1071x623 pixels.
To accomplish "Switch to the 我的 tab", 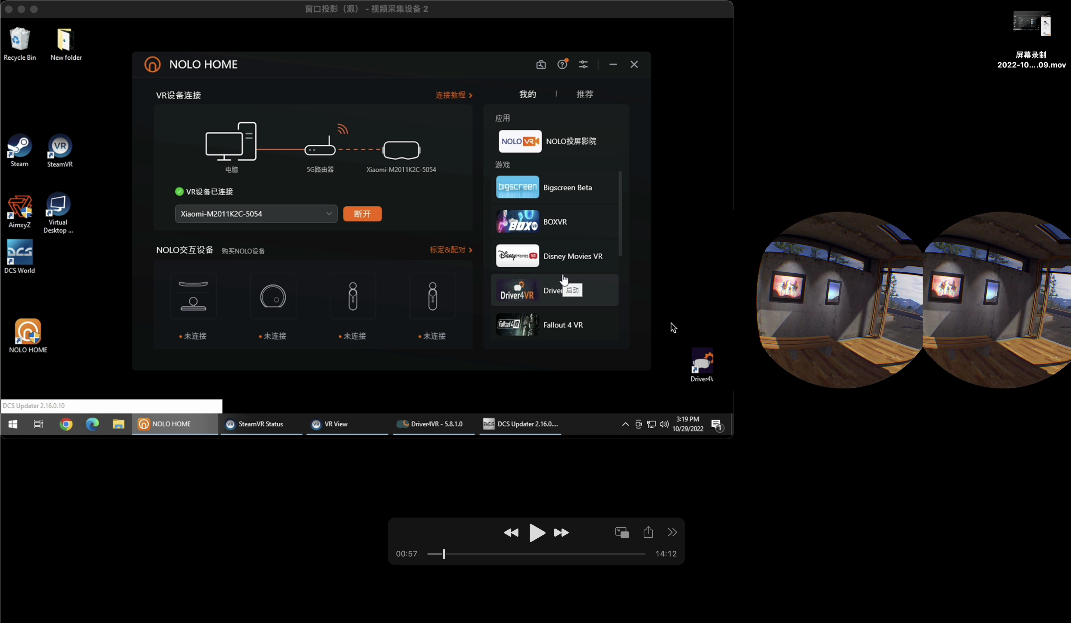I will (x=528, y=94).
